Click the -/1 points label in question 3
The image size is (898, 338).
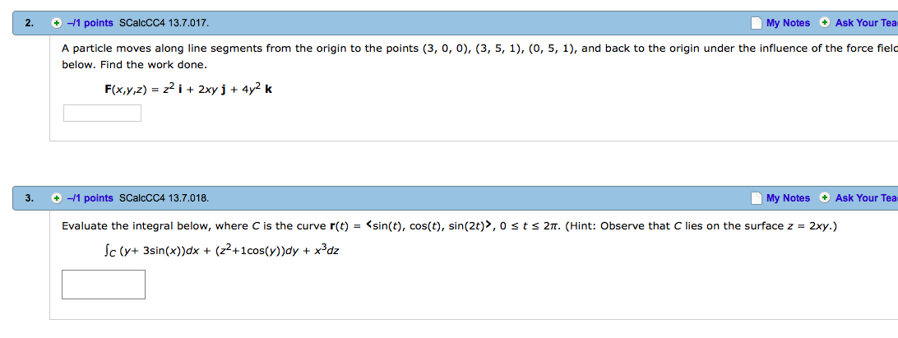[90, 198]
